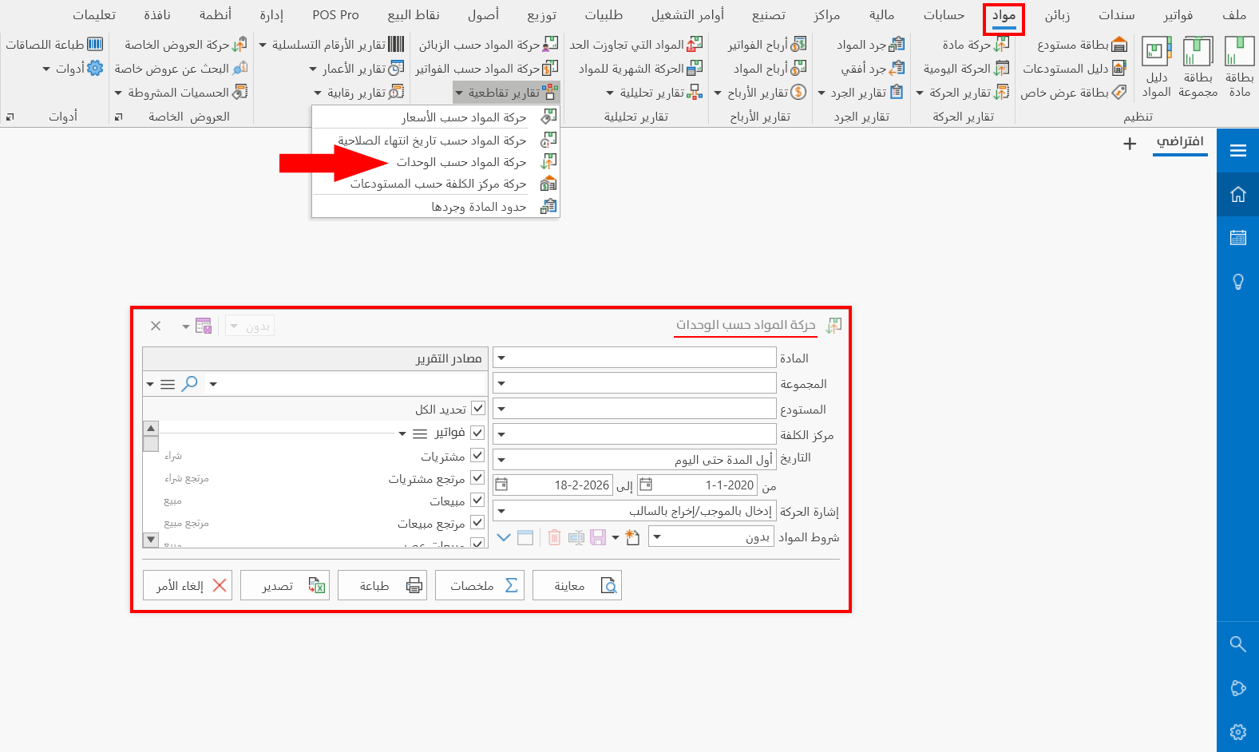Uncheck the مرتجع مشتريات checkbox
The width and height of the screenshot is (1259, 752).
[x=477, y=477]
